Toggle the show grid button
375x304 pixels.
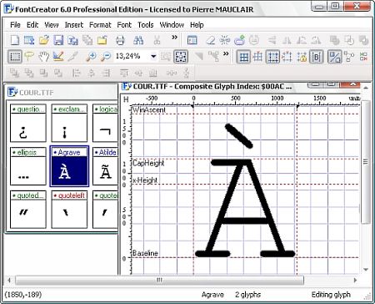pyautogui.click(x=243, y=57)
